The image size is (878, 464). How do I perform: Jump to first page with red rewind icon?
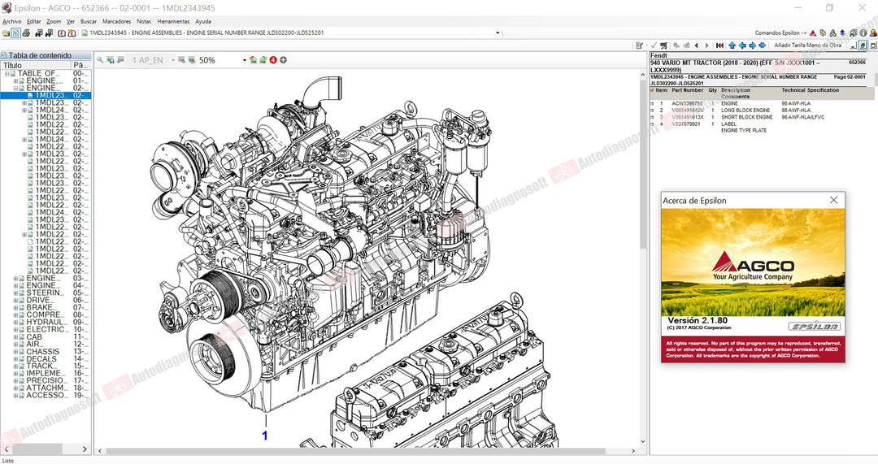click(719, 46)
